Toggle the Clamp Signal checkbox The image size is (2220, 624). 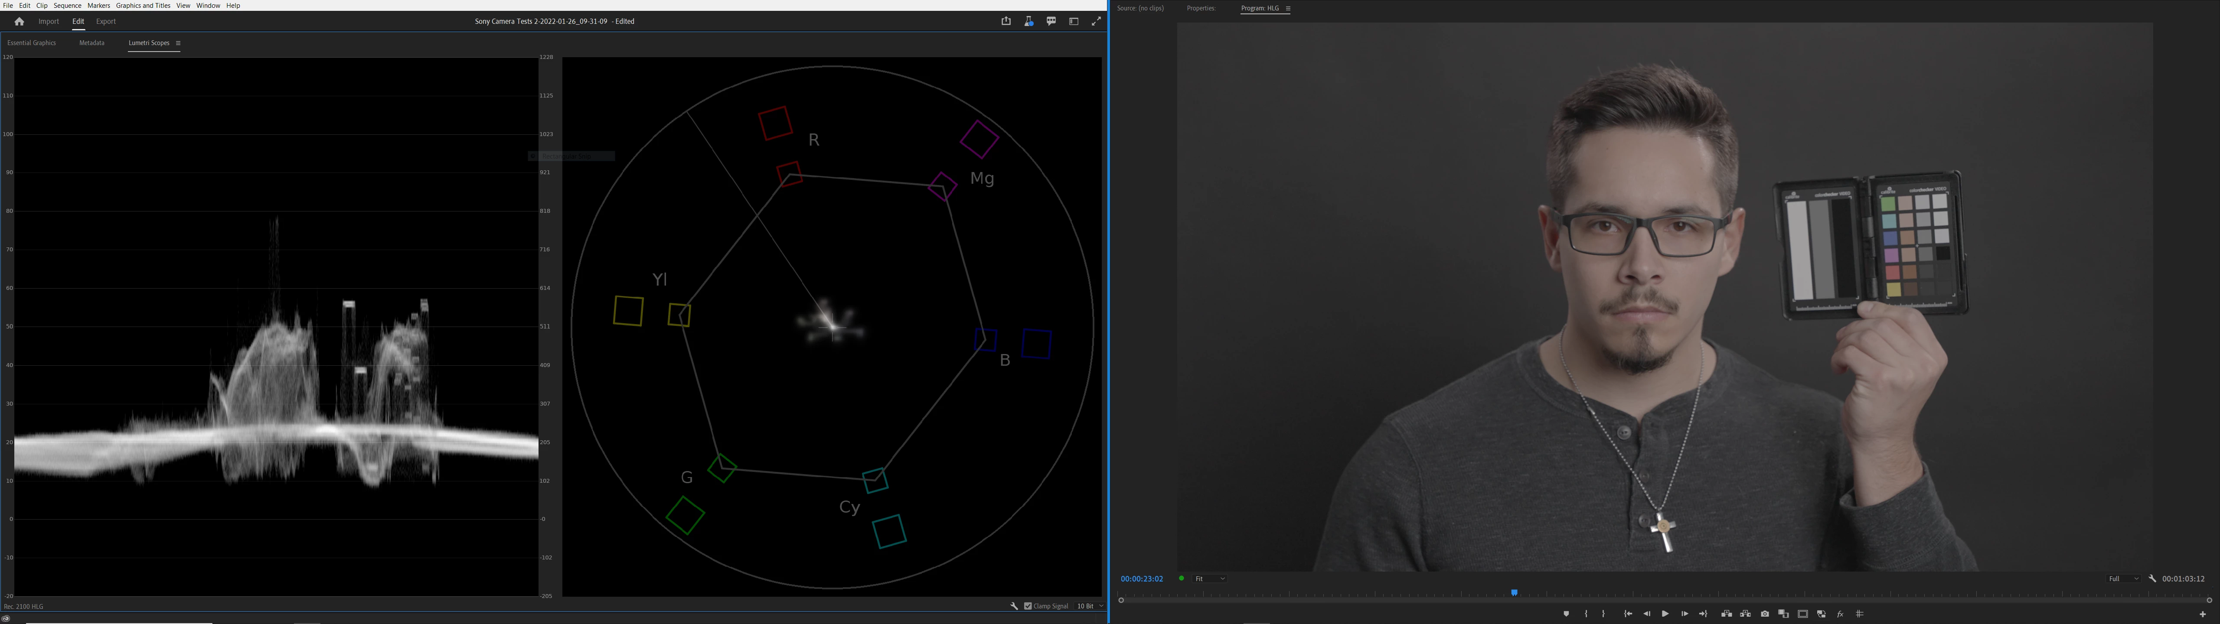tap(1028, 606)
